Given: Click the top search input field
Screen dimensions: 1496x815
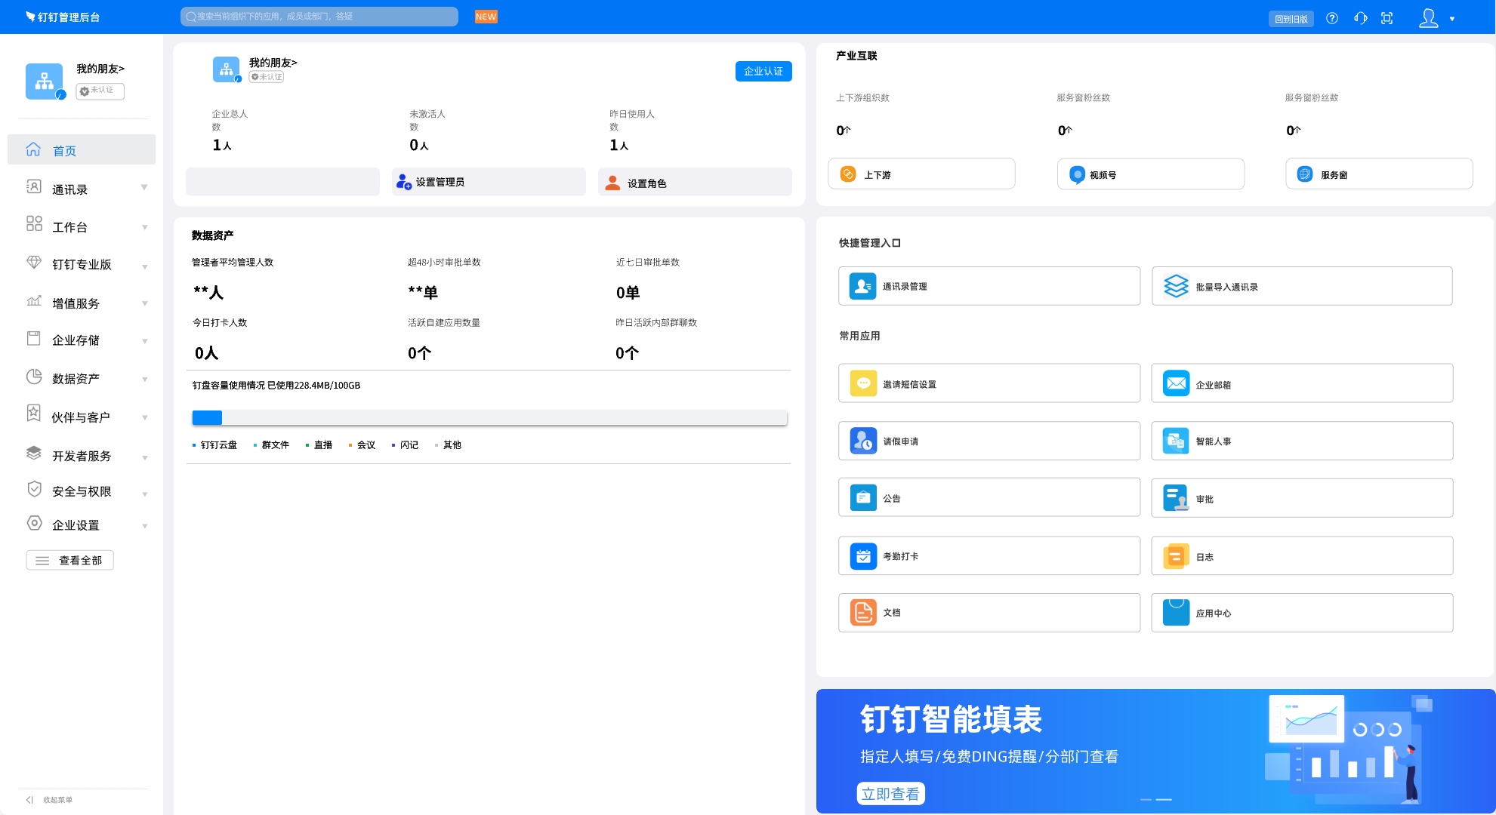Looking at the screenshot, I should [x=318, y=16].
